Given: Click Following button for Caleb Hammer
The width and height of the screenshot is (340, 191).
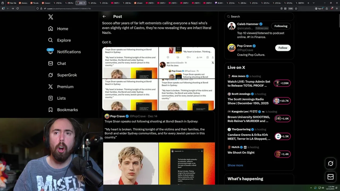Looking at the screenshot, I should pos(281,26).
